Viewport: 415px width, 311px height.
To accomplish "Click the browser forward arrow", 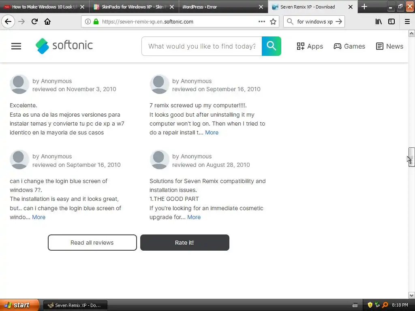I will click(21, 21).
